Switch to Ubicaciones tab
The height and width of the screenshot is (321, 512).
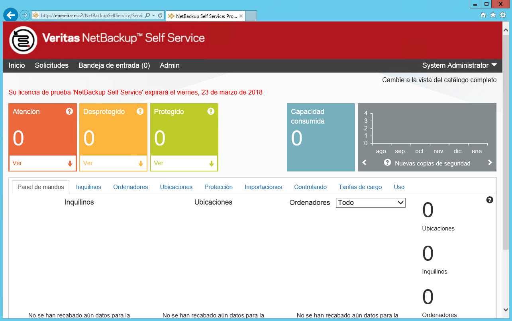pos(176,187)
